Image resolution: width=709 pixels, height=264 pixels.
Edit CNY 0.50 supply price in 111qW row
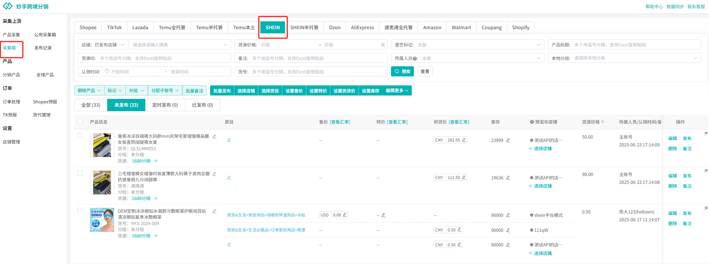click(x=460, y=230)
